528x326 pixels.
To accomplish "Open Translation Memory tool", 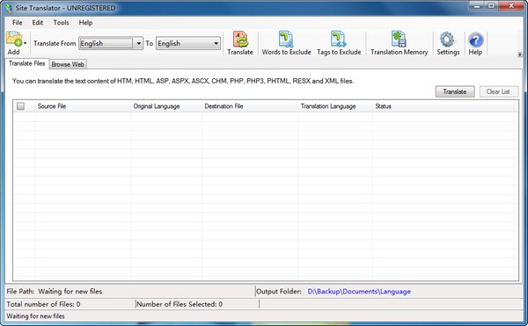I will pyautogui.click(x=399, y=43).
